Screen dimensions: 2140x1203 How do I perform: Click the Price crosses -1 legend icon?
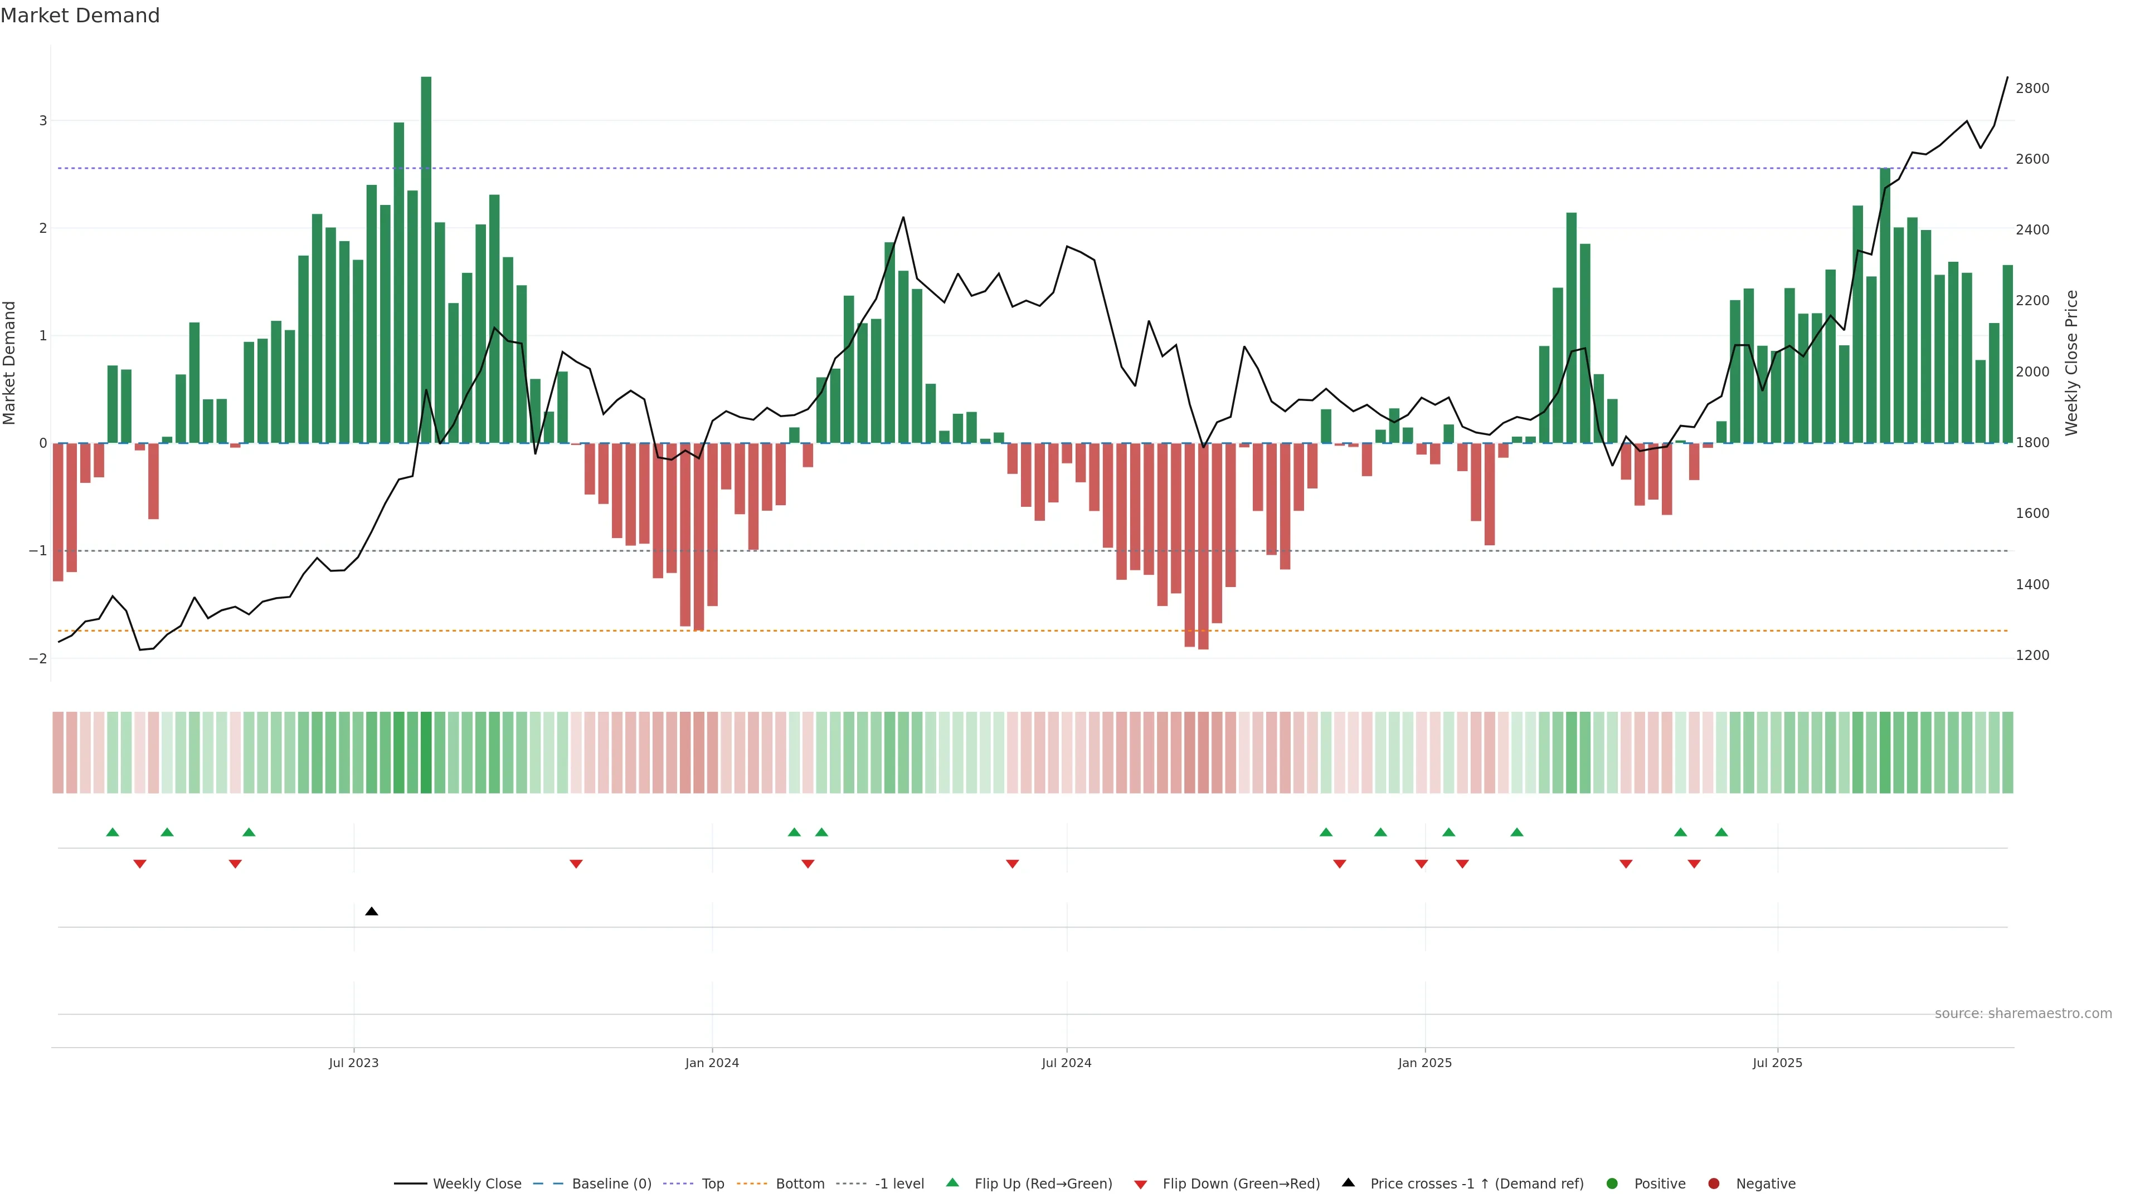[1348, 1182]
